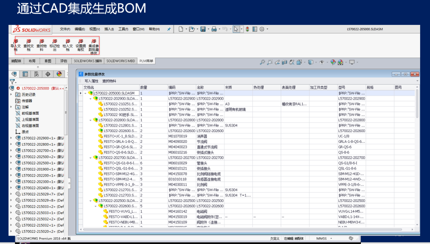The height and width of the screenshot is (244, 430).
Task: Open the Select tool dropdown arrow
Action: click(x=241, y=29)
